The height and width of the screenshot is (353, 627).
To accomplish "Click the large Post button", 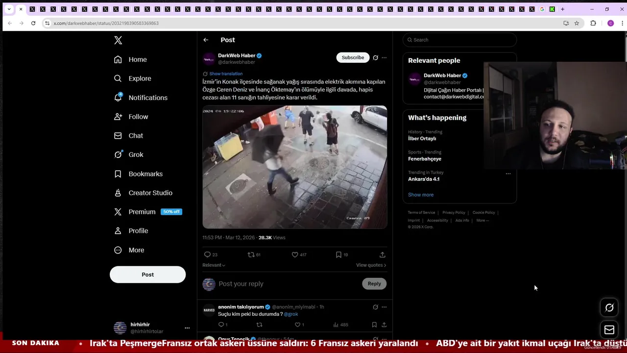I will coord(147,275).
